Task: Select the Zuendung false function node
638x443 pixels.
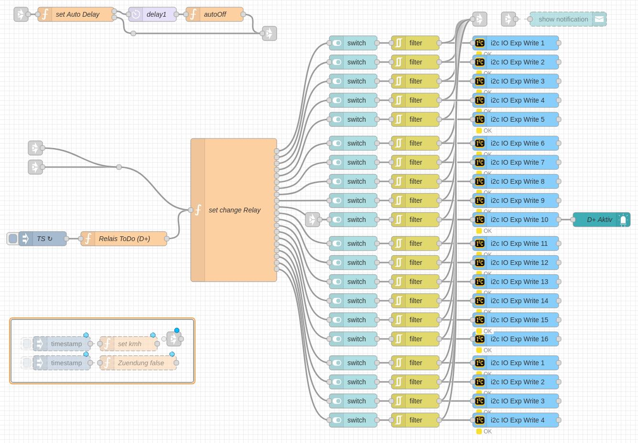Action: pos(141,363)
